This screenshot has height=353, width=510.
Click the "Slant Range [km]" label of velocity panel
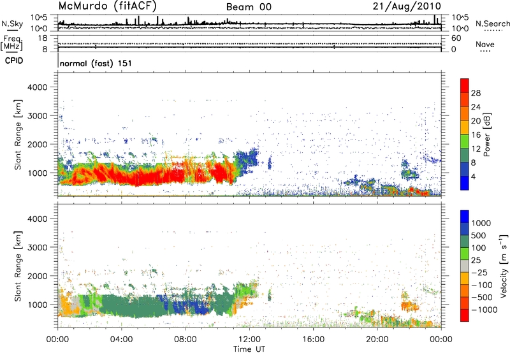click(x=18, y=266)
